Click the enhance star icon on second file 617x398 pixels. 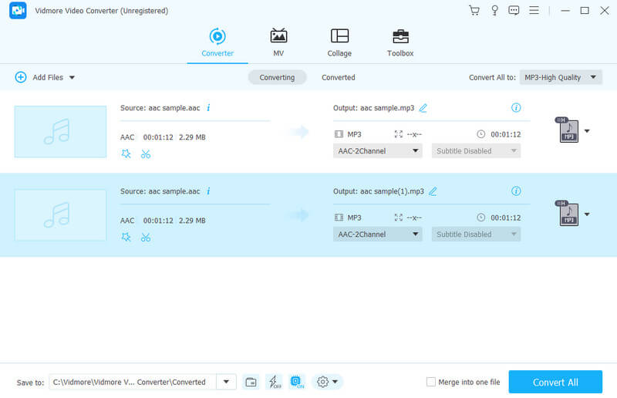pos(126,237)
